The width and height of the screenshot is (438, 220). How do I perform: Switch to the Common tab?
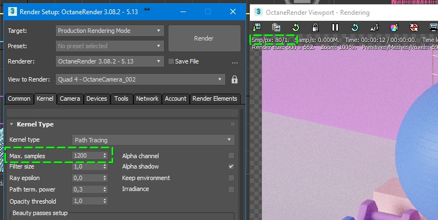click(x=19, y=99)
